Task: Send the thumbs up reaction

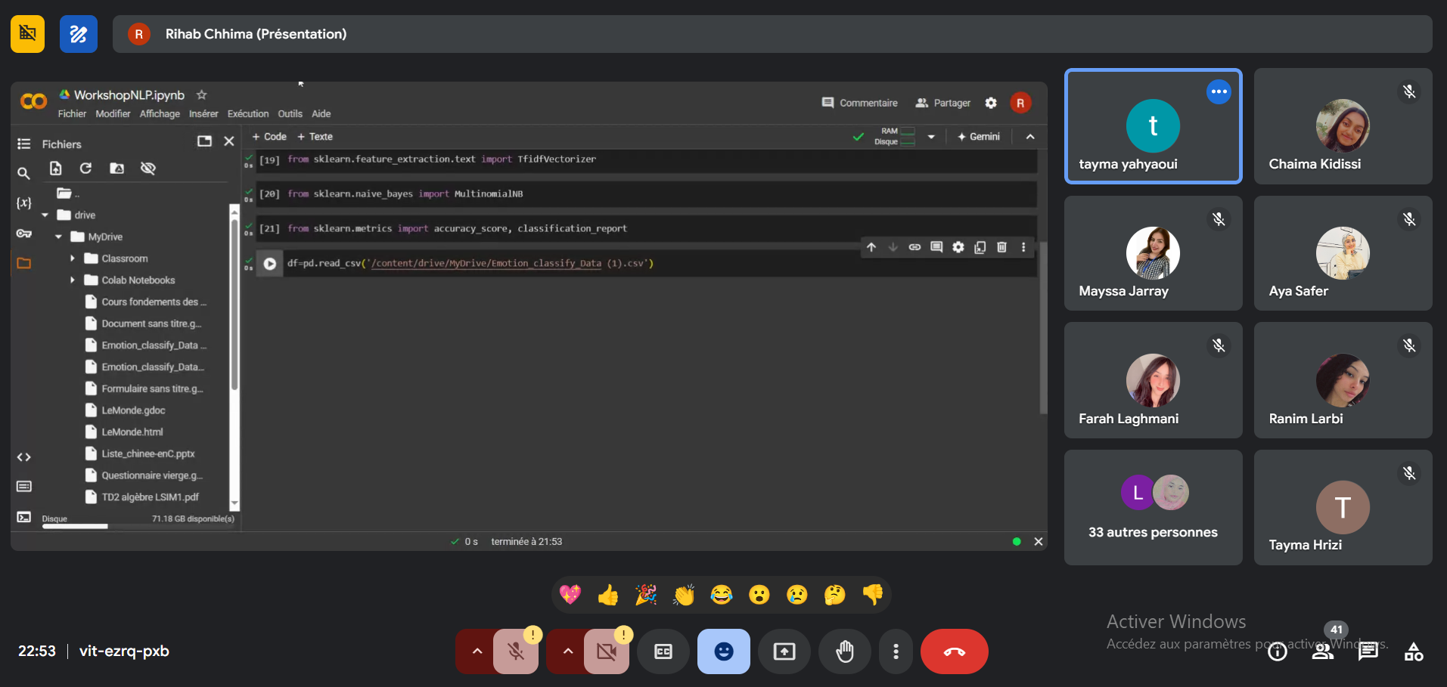Action: 607,596
